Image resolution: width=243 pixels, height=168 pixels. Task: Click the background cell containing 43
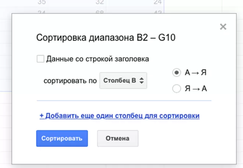click(158, 11)
